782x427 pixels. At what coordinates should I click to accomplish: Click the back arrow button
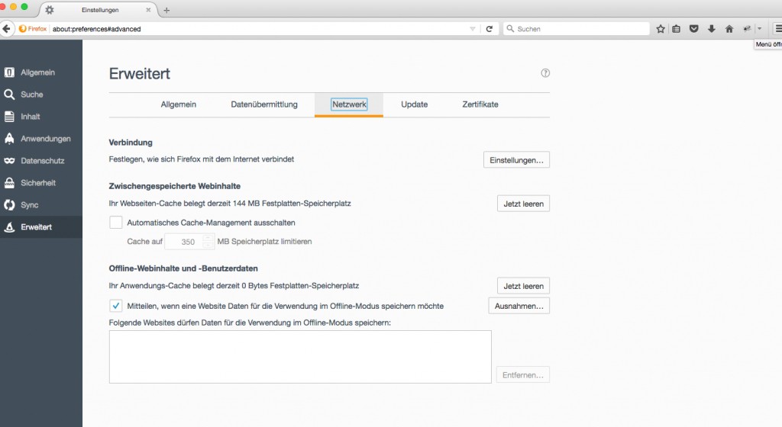[x=8, y=29]
